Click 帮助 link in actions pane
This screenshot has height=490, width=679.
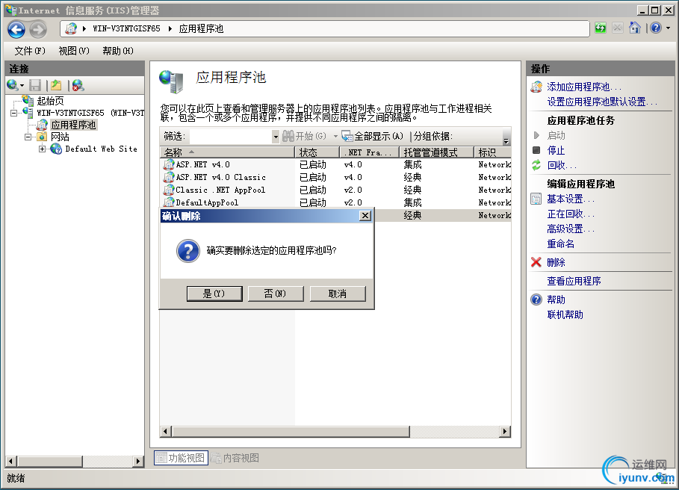tap(556, 300)
